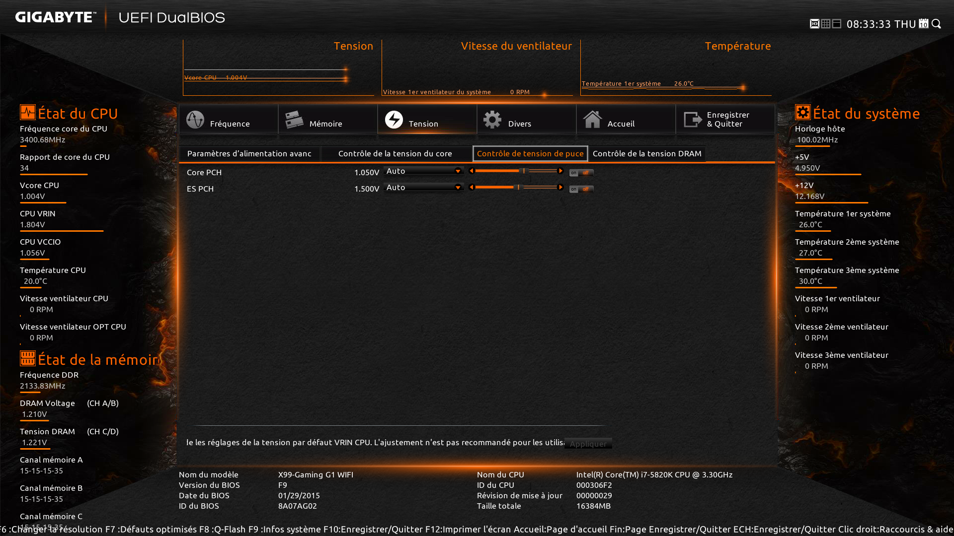Viewport: 954px width, 536px height.
Task: Click the GIGABYTE logo
Action: [56, 17]
